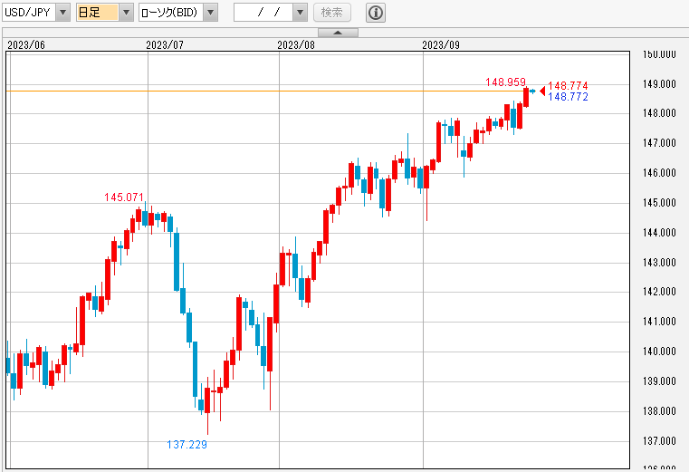Image resolution: width=689 pixels, height=472 pixels.
Task: Open the 日足 timeframe dropdown
Action: pos(105,13)
